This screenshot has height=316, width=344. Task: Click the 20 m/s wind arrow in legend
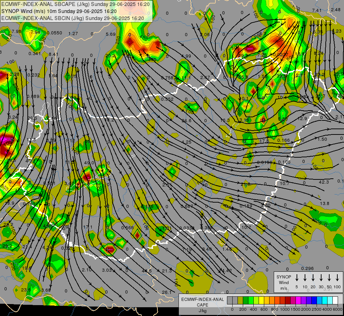pos(313,278)
